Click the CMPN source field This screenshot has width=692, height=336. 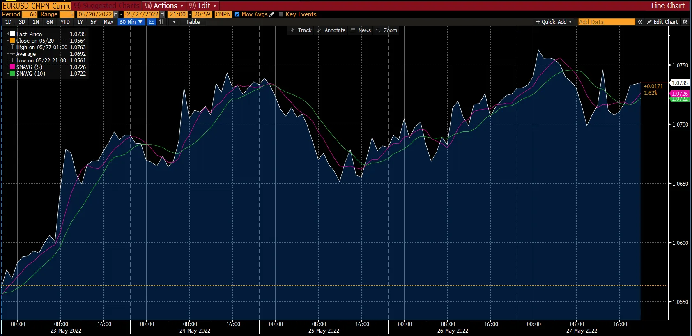coord(223,14)
